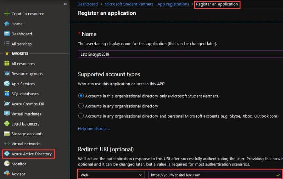
Task: Click the Dashboard breadcrumb link
Action: tap(87, 4)
